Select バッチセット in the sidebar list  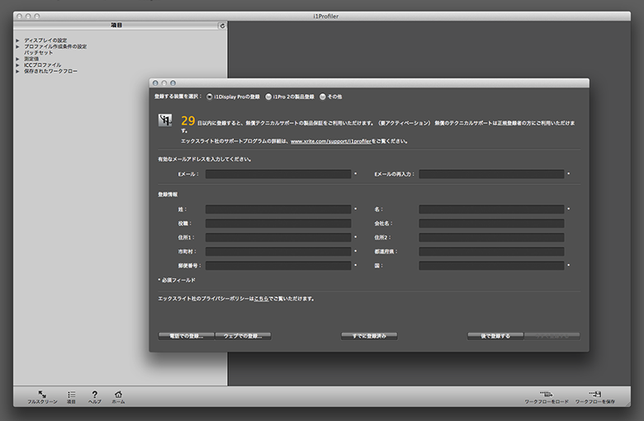pos(38,53)
